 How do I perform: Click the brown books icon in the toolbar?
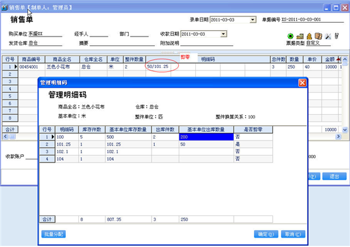pyautogui.click(x=318, y=36)
